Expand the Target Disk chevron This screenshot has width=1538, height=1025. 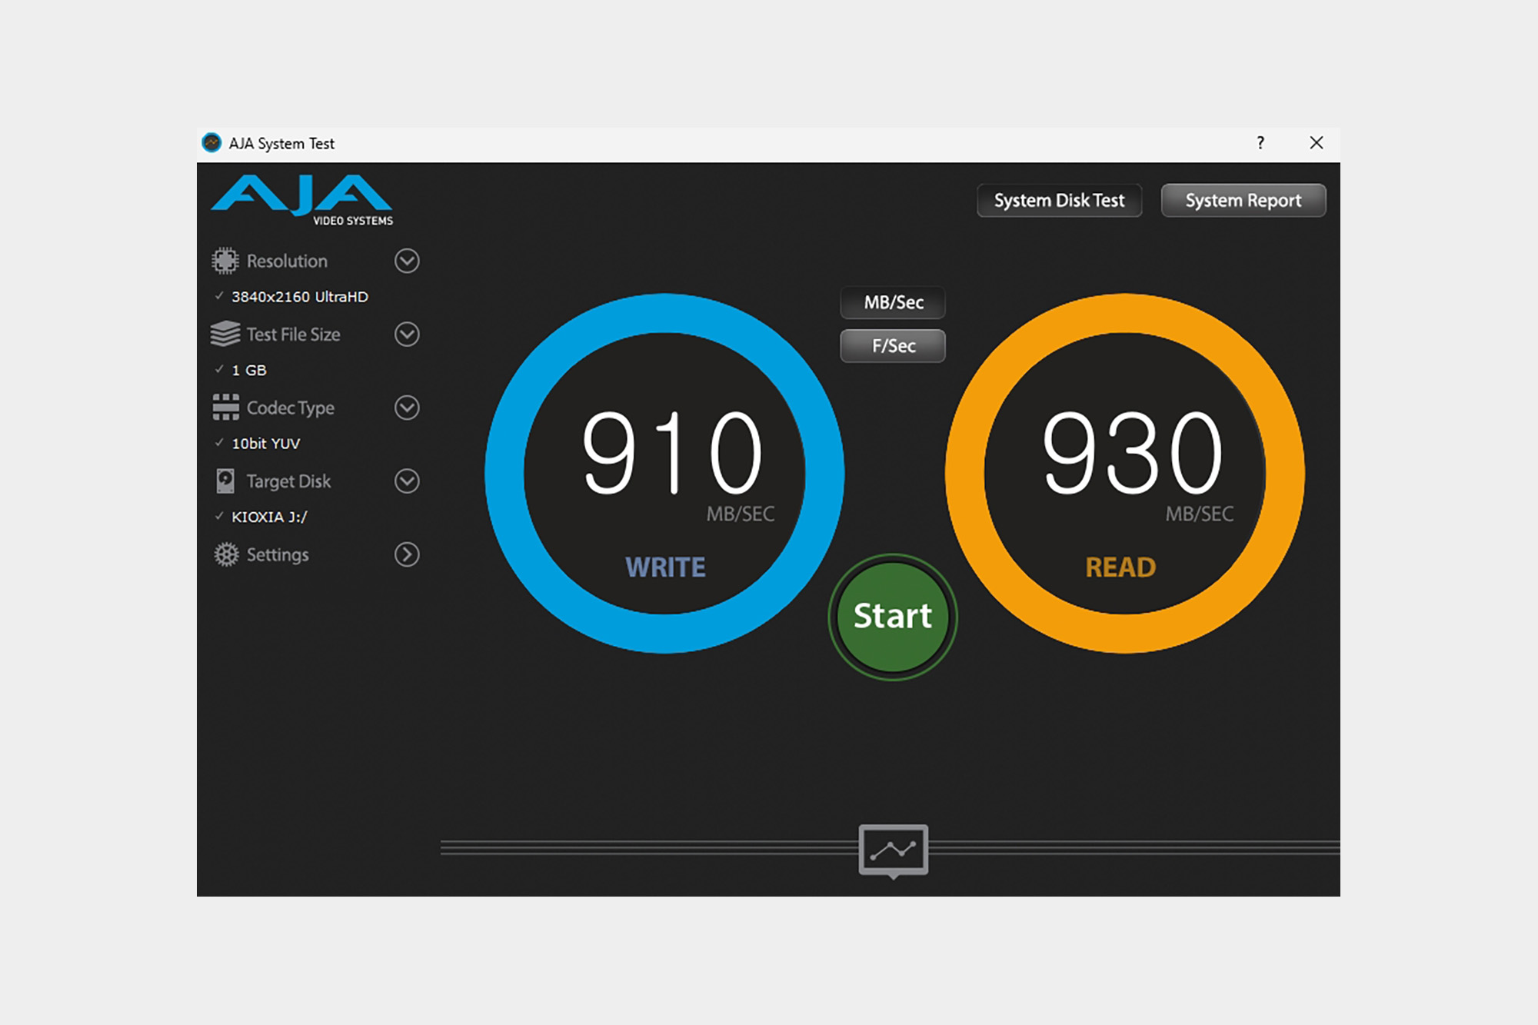[x=407, y=481]
